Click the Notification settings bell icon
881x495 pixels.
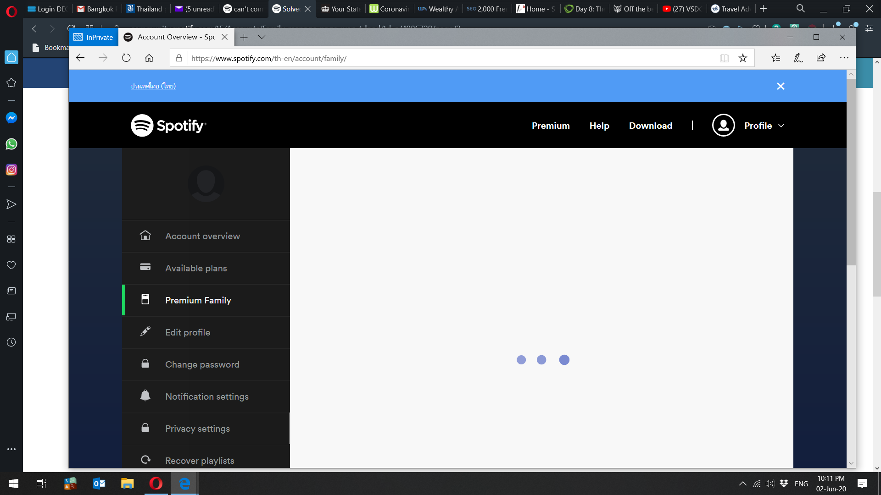coord(145,396)
